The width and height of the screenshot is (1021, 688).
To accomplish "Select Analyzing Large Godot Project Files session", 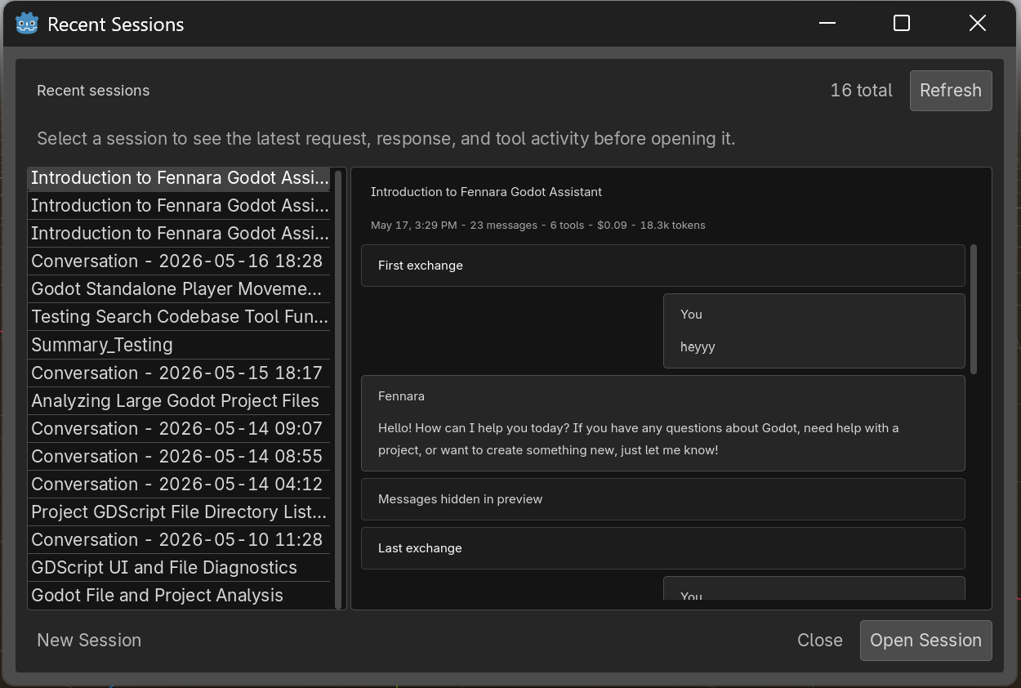I will point(180,400).
